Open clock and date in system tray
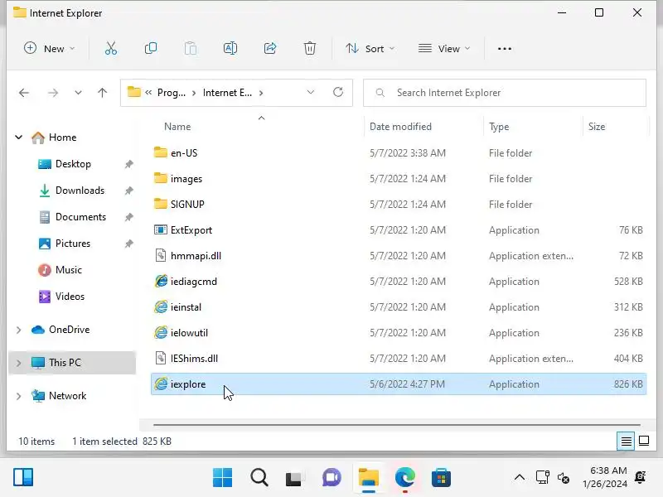The width and height of the screenshot is (663, 497). point(605,477)
